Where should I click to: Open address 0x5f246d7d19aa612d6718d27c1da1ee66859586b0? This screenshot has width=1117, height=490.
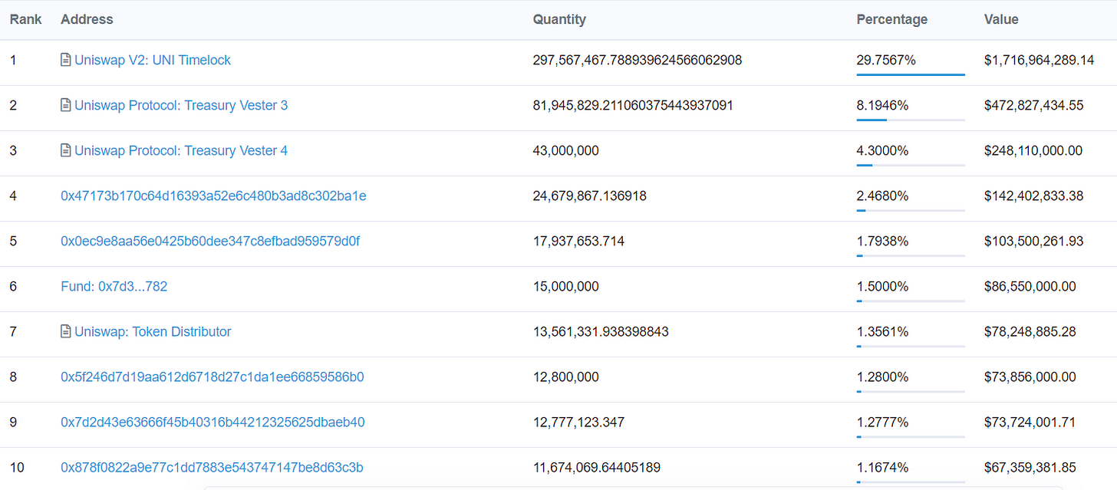pos(213,377)
